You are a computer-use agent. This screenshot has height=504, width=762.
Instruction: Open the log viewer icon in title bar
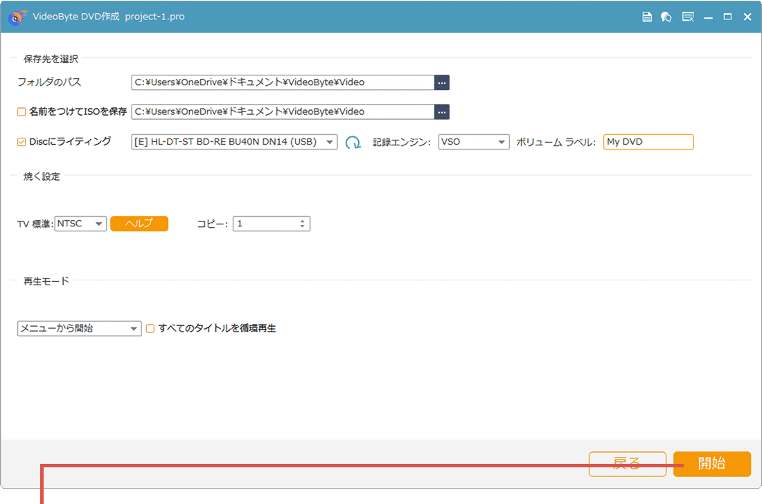point(688,16)
